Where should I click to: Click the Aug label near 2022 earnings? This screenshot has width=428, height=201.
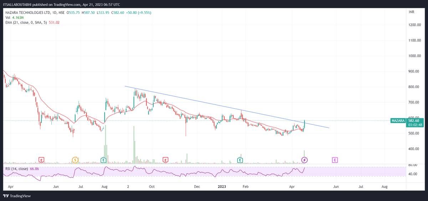pyautogui.click(x=105, y=186)
